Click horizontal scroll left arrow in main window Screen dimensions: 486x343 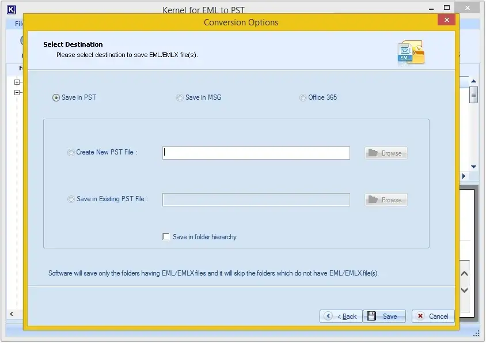coord(12,314)
